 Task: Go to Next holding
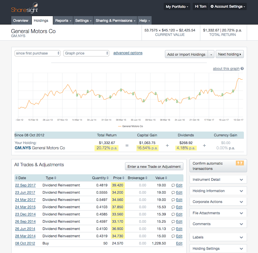point(230,54)
